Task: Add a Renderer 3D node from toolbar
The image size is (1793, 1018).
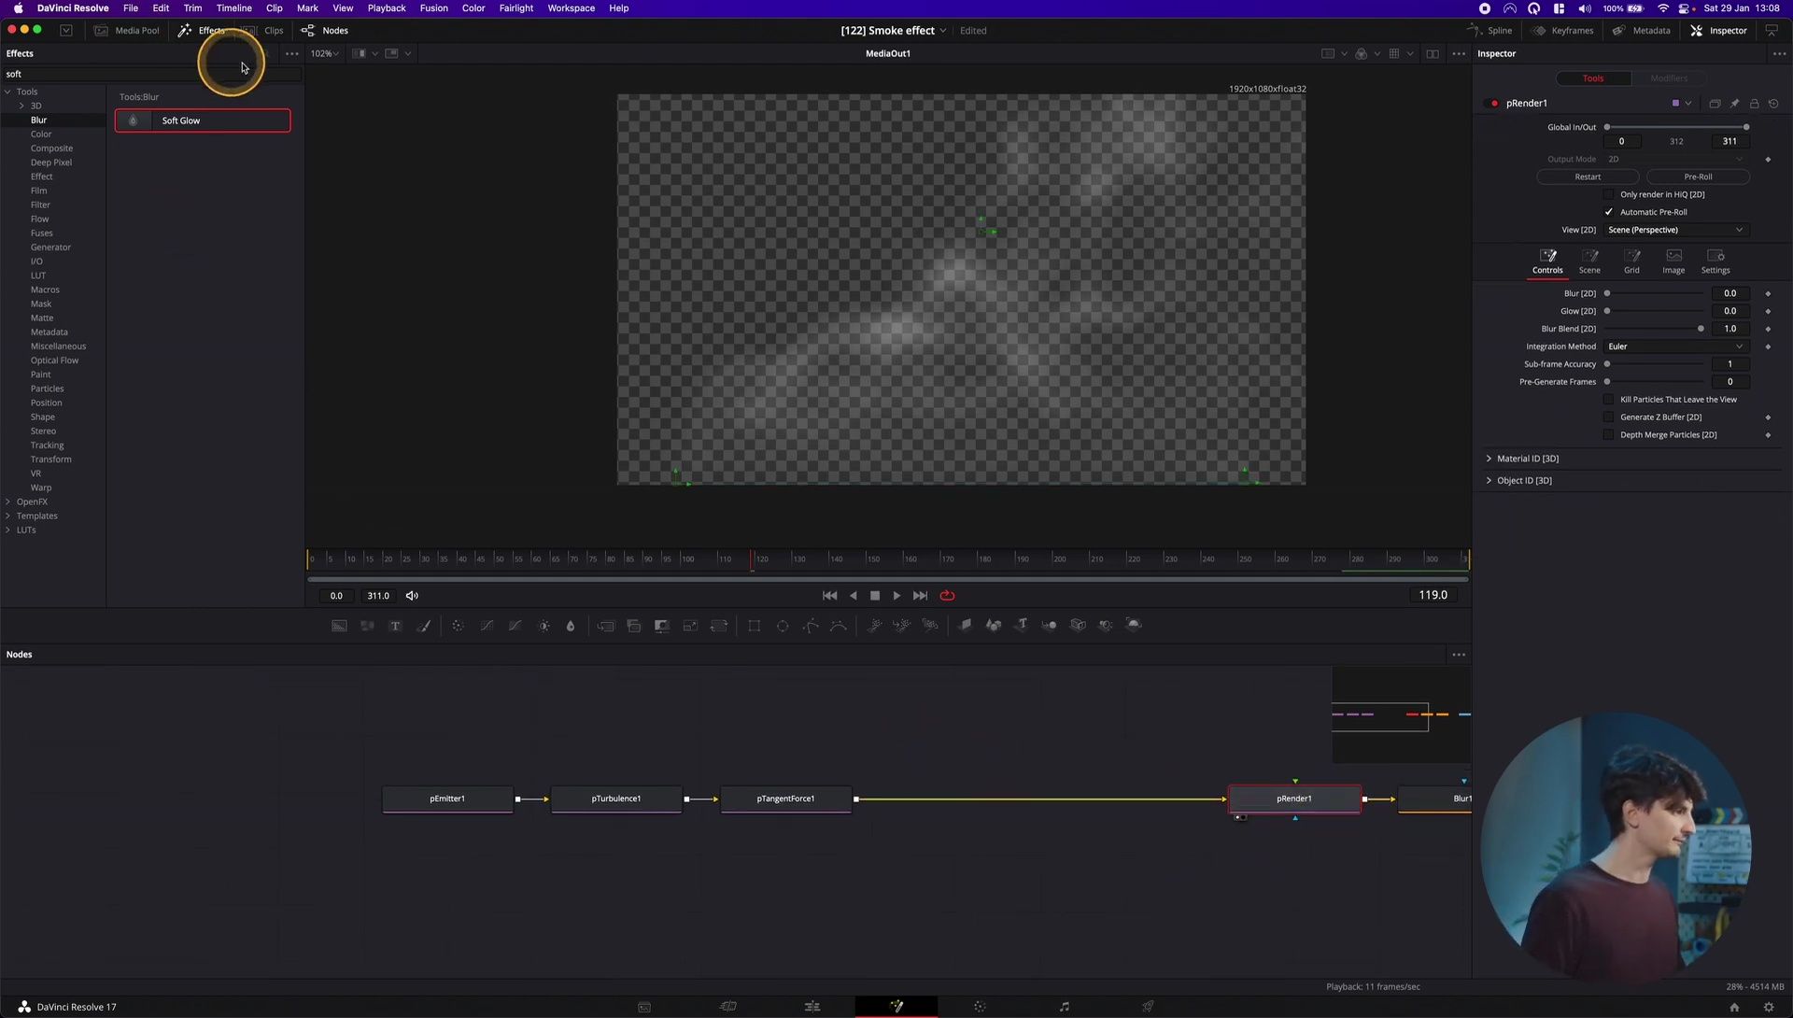Action: [x=1134, y=625]
